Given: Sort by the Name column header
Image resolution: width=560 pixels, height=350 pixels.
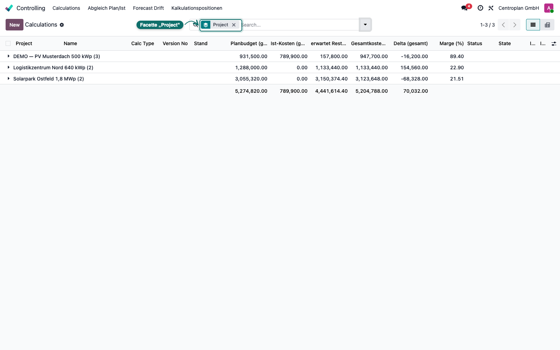Looking at the screenshot, I should click(x=70, y=43).
